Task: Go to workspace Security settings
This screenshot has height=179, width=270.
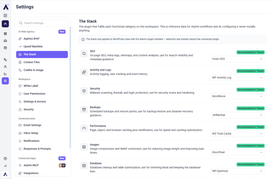Action: [x=42, y=109]
